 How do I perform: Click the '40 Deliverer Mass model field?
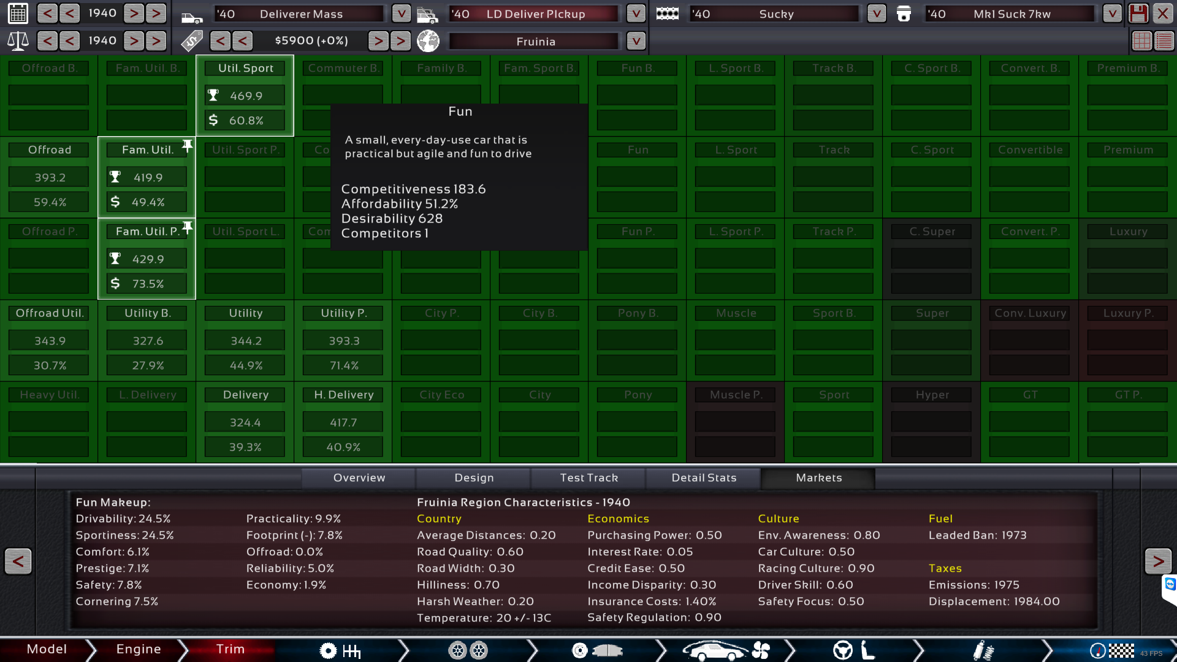(300, 13)
